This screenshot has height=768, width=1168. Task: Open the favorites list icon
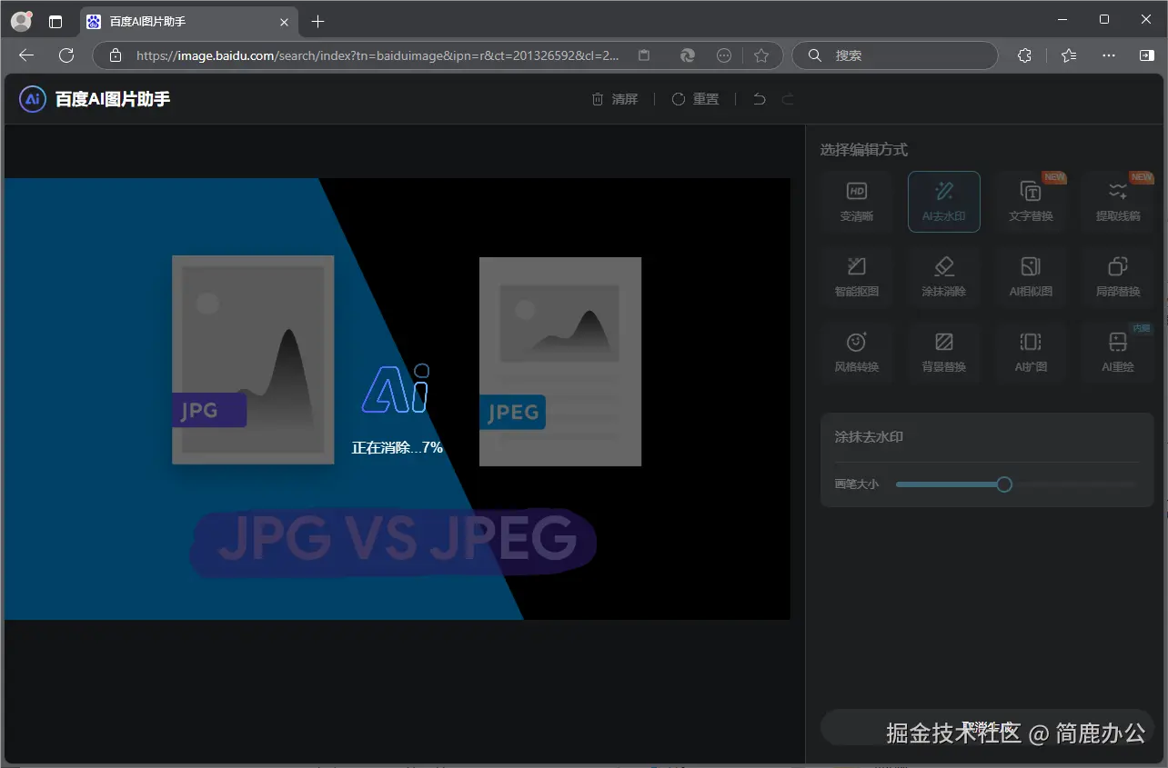[x=1069, y=55]
